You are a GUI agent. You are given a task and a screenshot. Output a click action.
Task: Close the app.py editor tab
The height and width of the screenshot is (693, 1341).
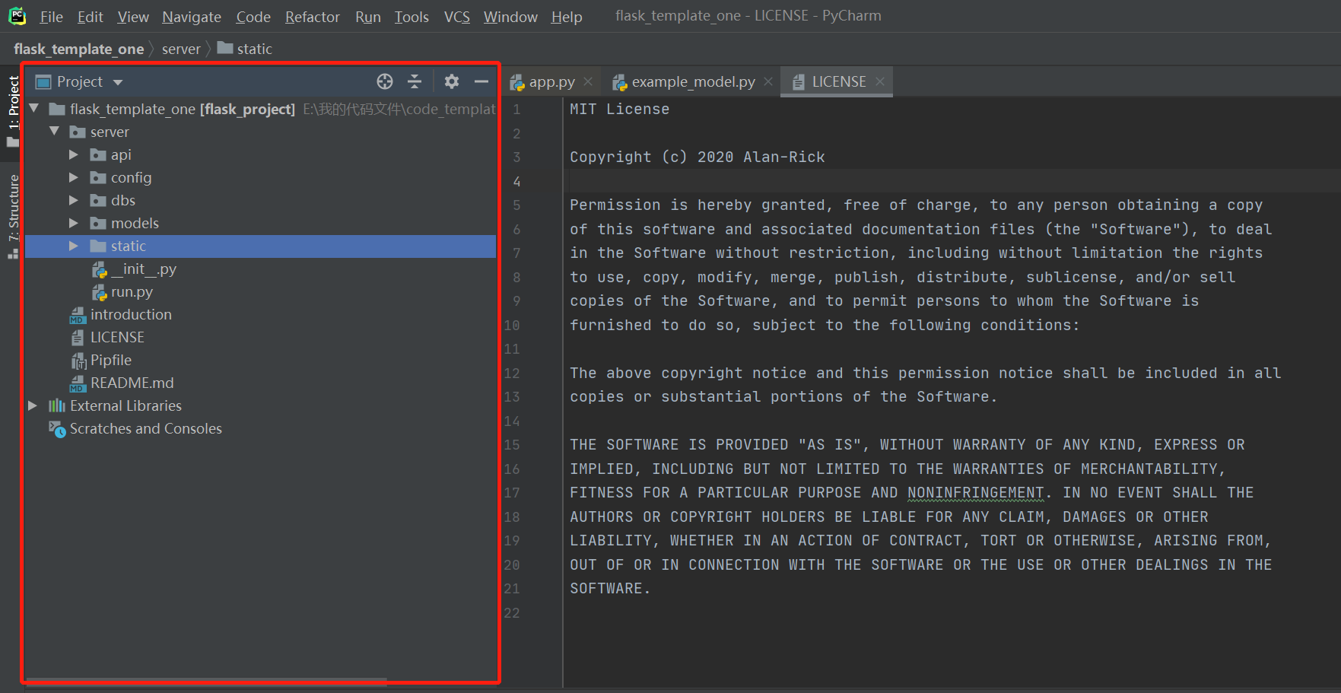point(588,81)
